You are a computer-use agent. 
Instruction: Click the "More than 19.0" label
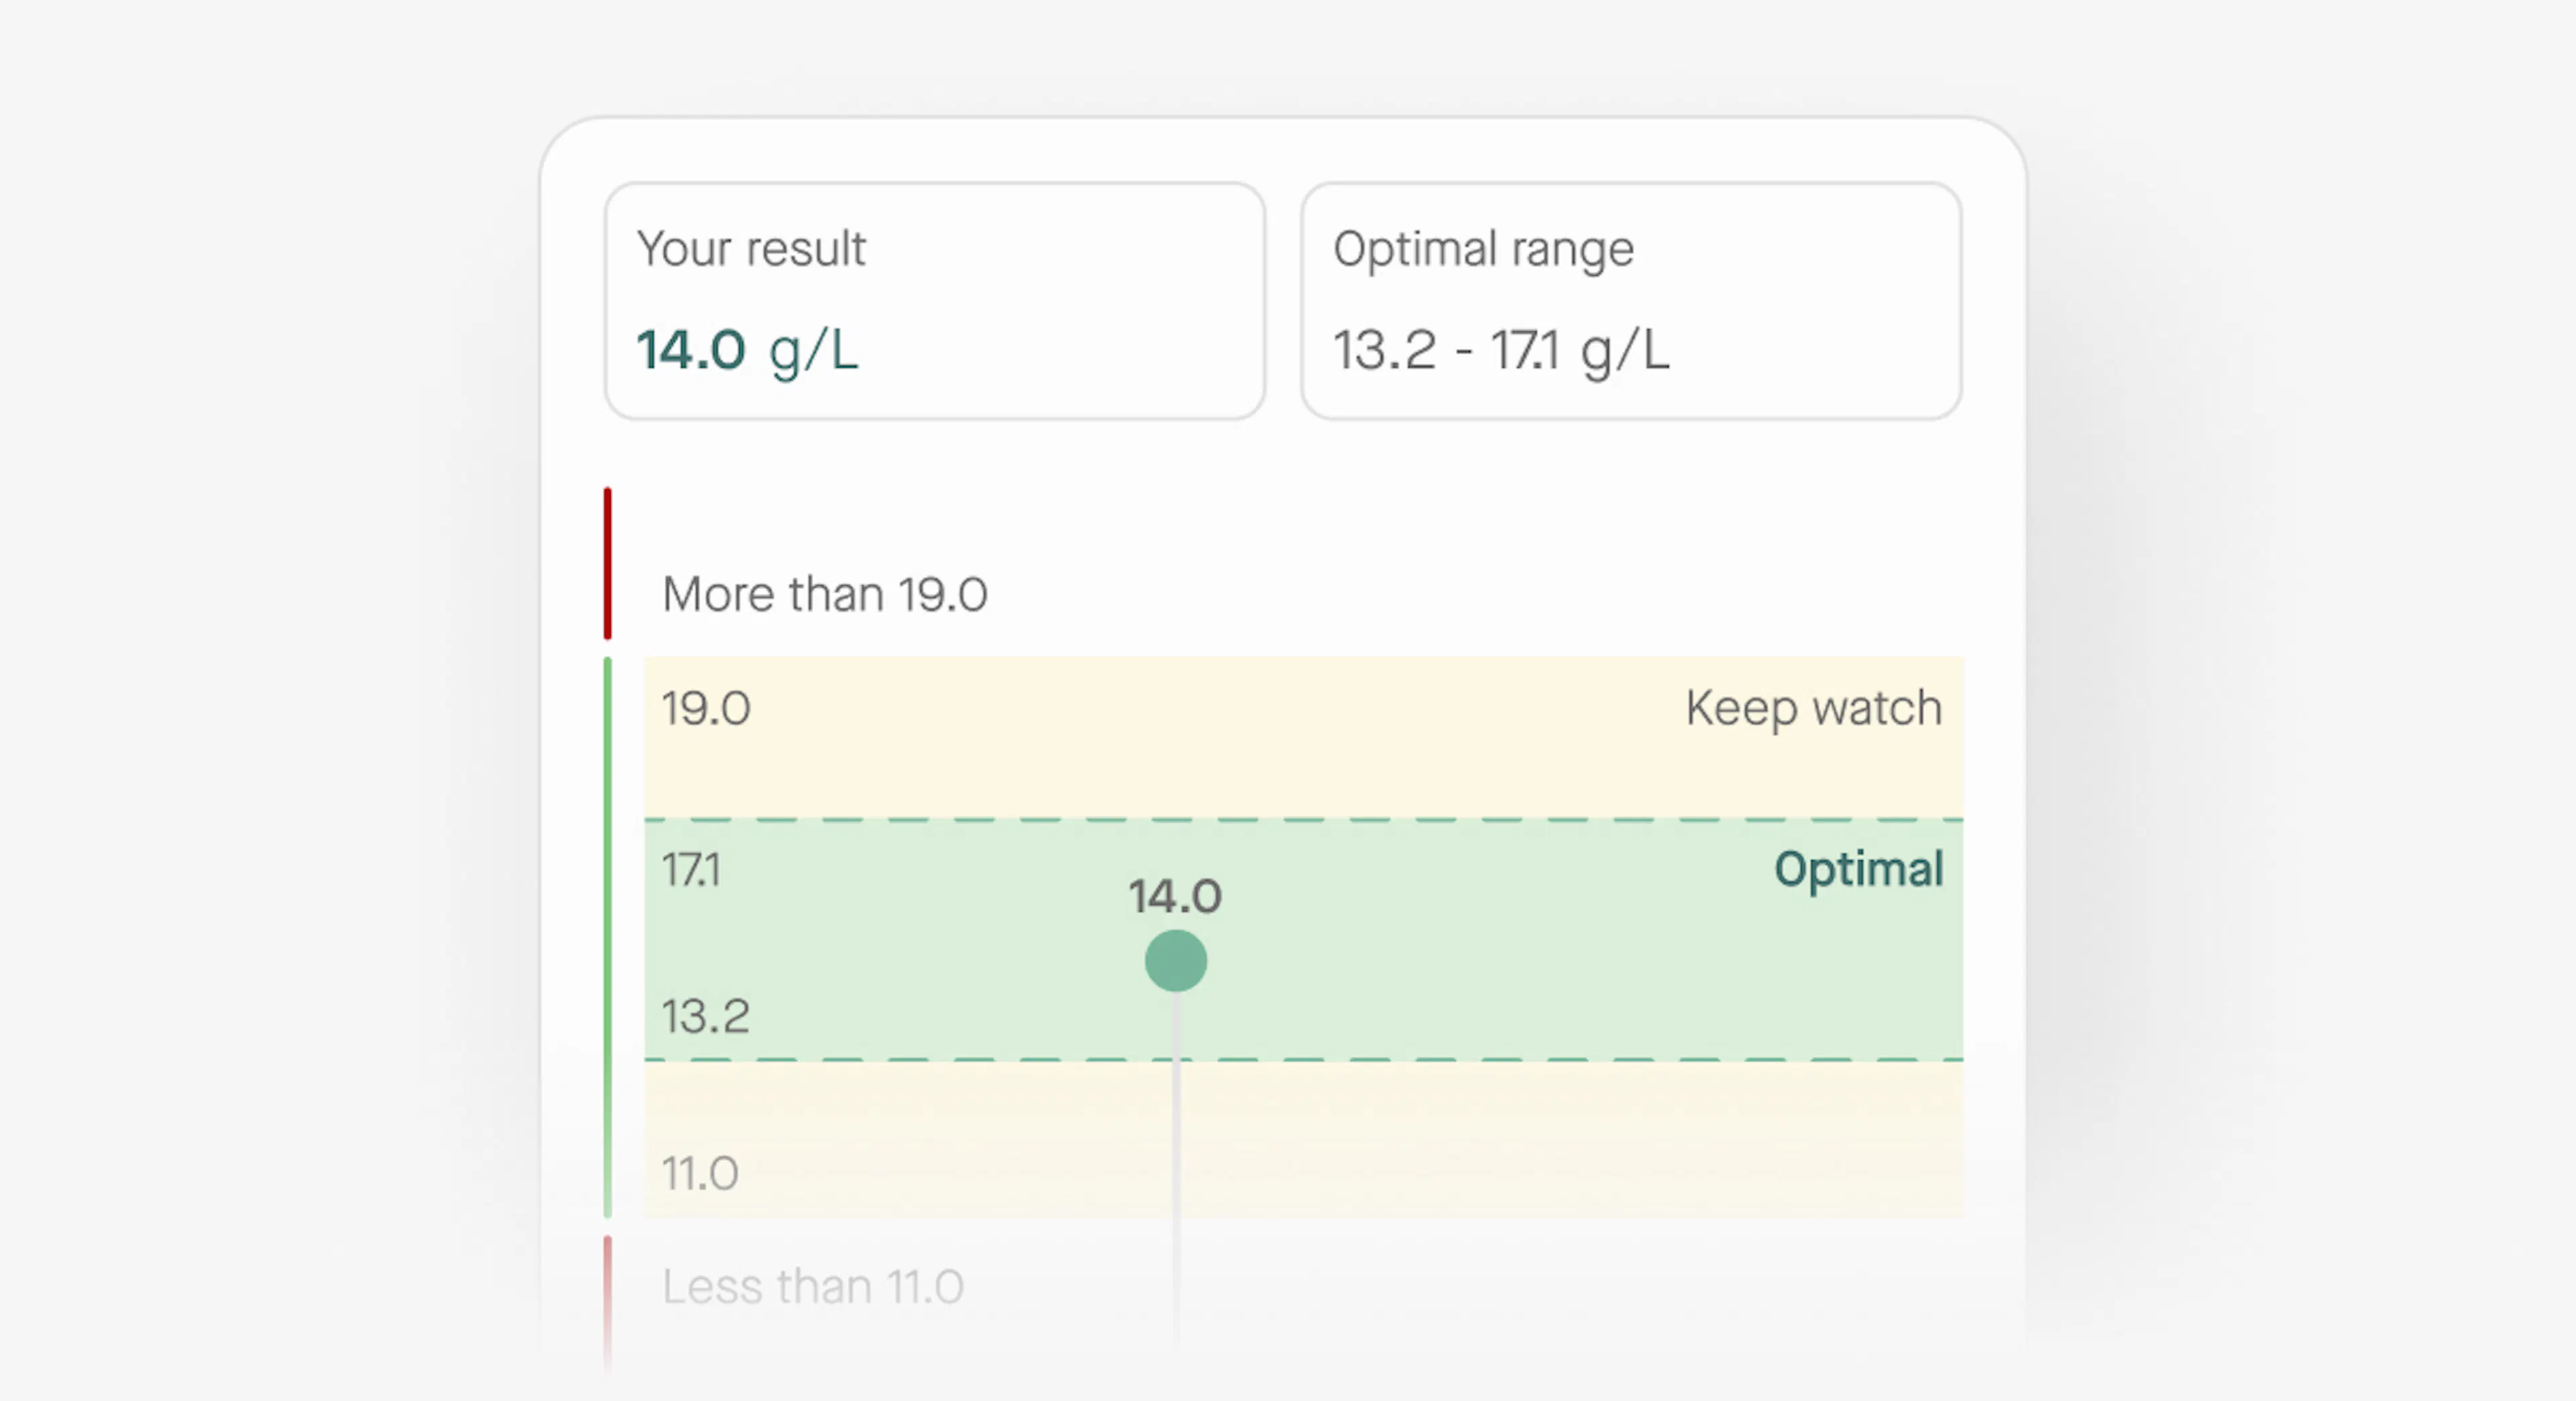(825, 594)
